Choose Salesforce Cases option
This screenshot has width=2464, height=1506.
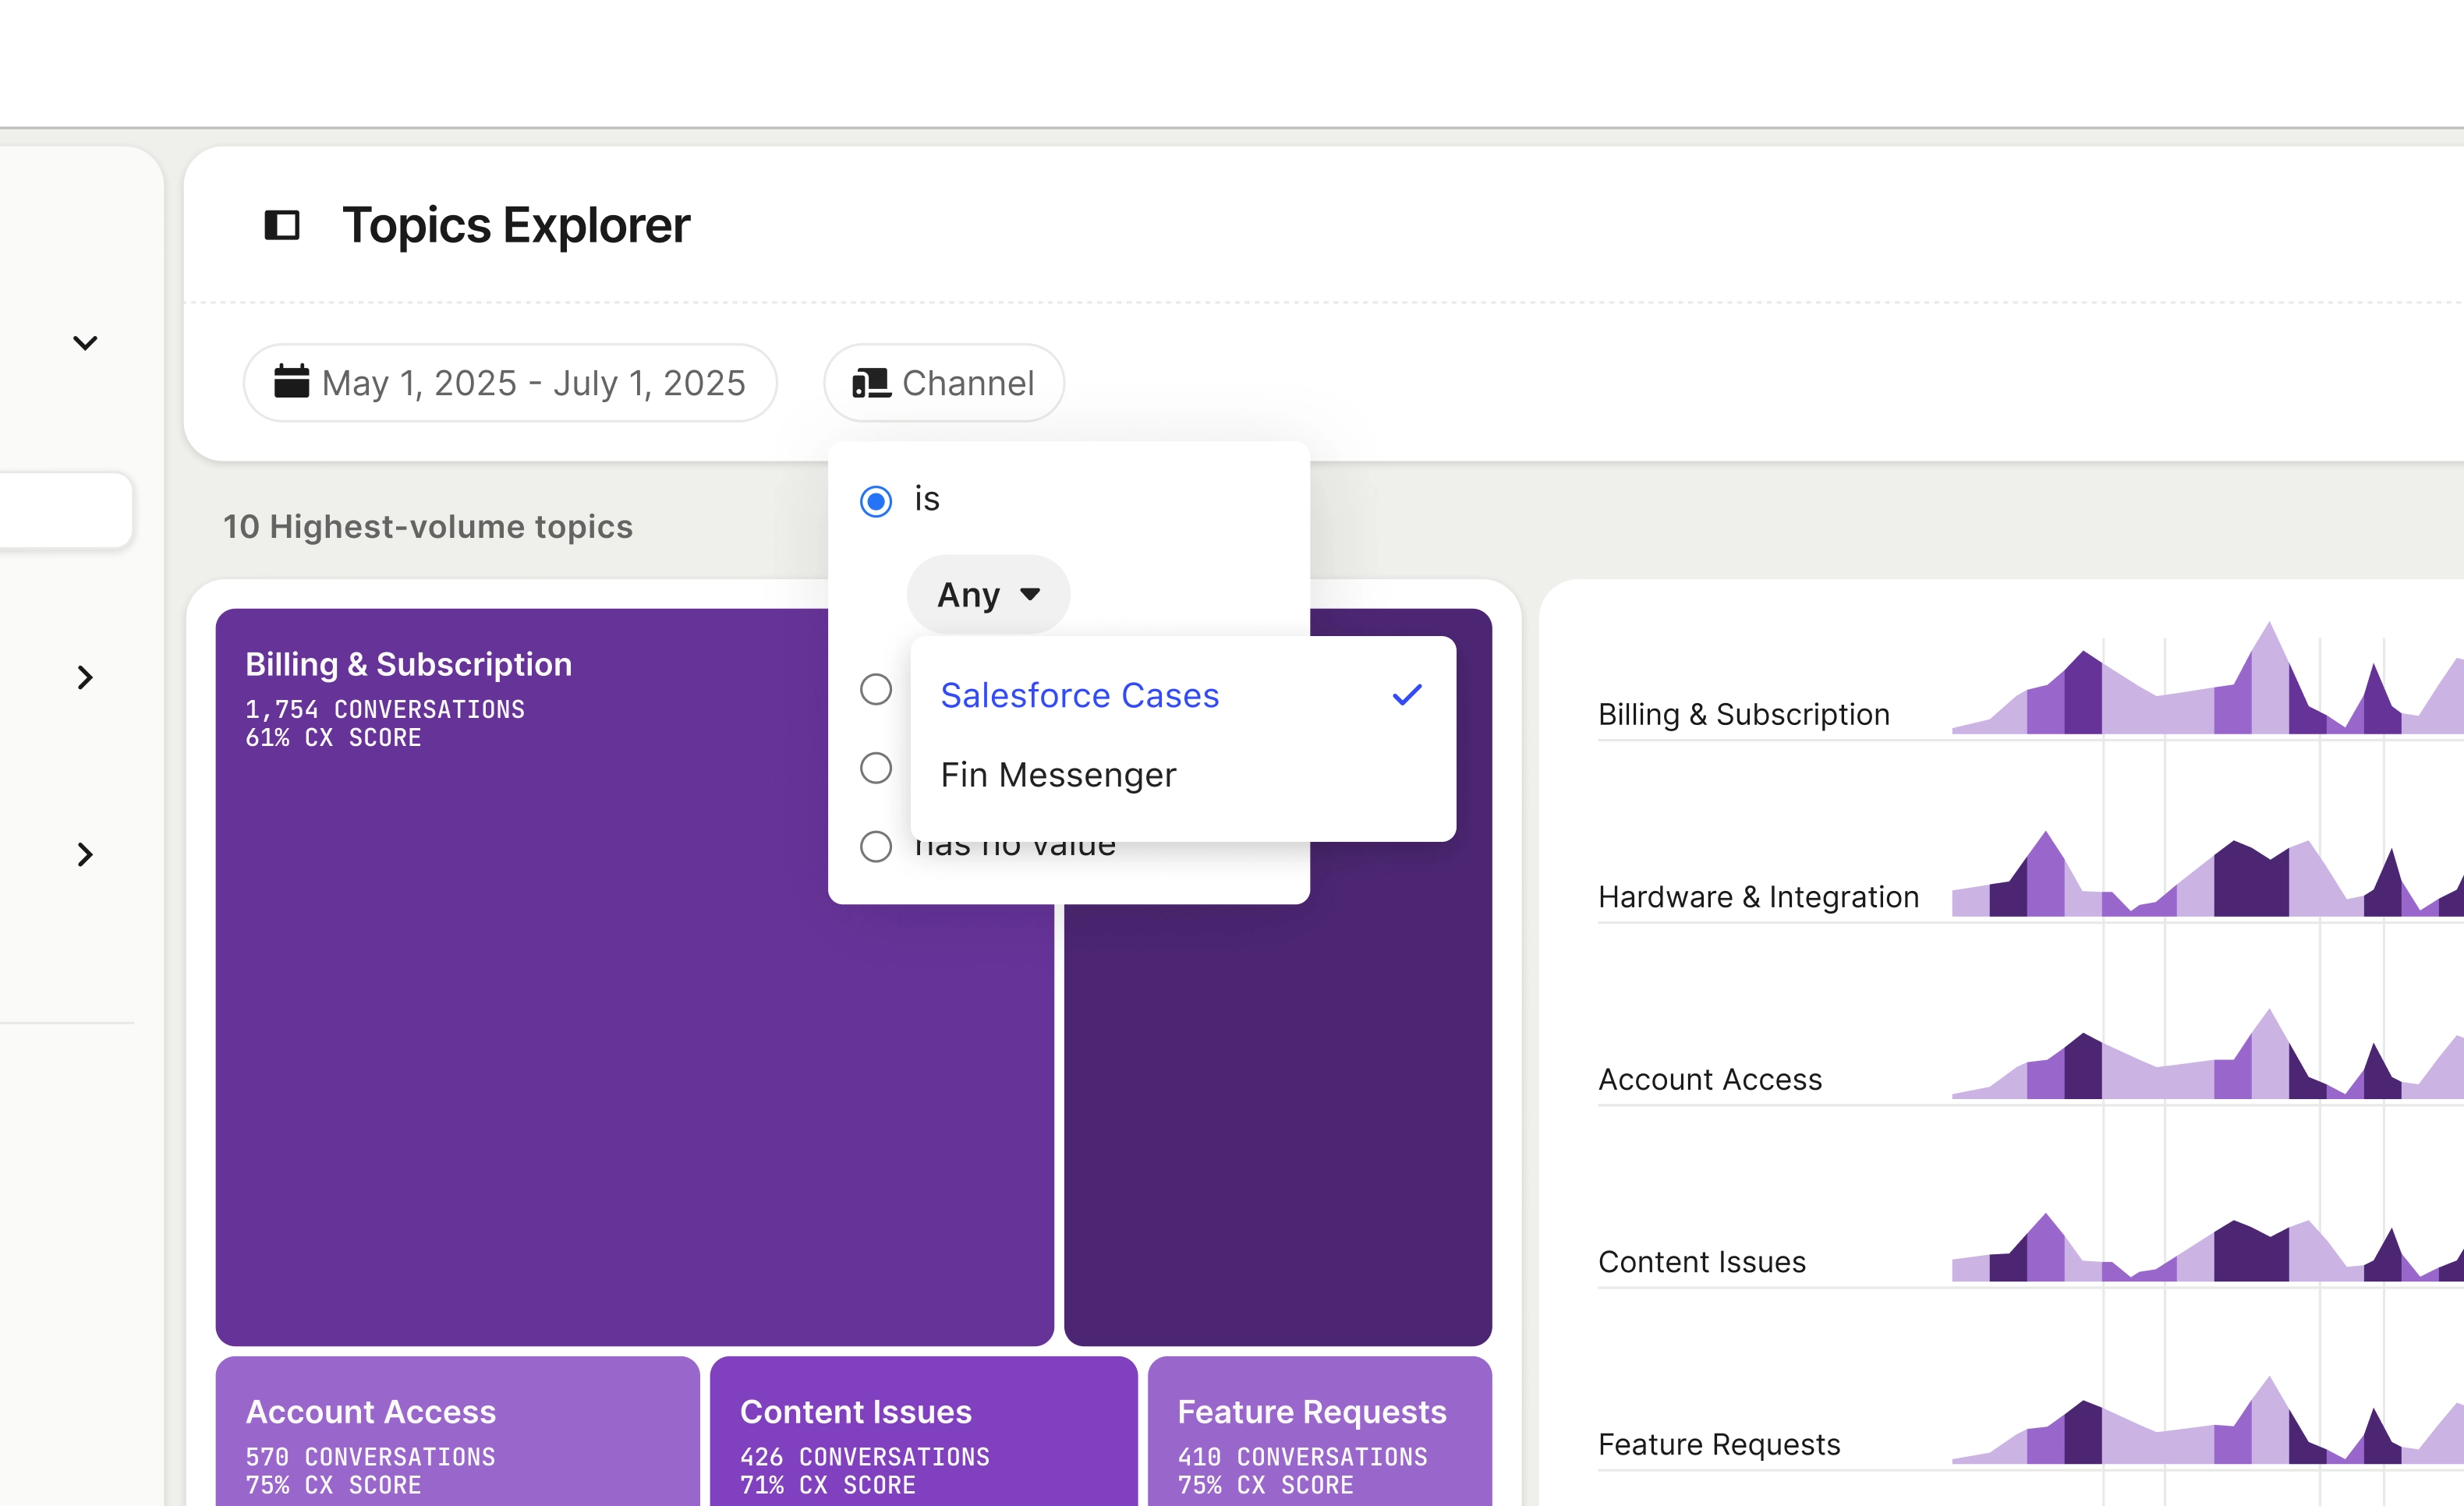pyautogui.click(x=1079, y=695)
